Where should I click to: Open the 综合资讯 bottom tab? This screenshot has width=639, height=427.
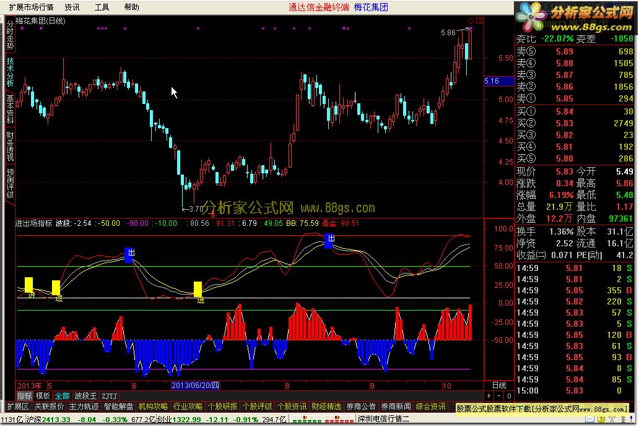pos(430,407)
